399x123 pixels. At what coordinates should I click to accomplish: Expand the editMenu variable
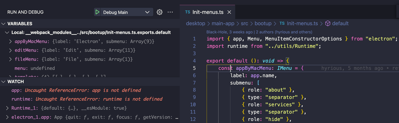coord(10,50)
